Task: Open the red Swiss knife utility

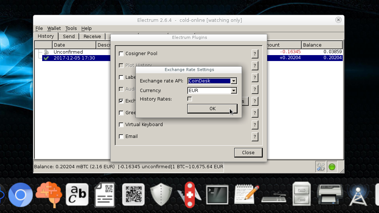Action: point(189,195)
